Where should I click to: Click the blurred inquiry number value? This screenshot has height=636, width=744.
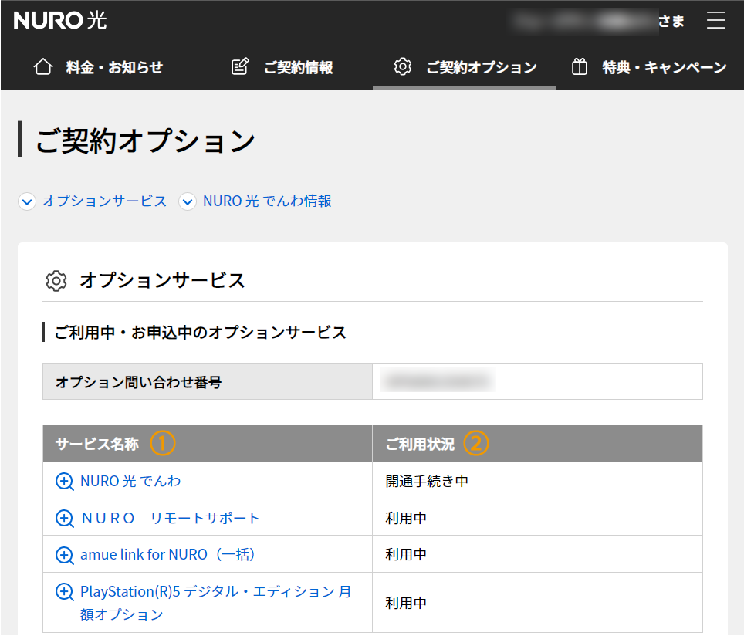click(x=438, y=381)
